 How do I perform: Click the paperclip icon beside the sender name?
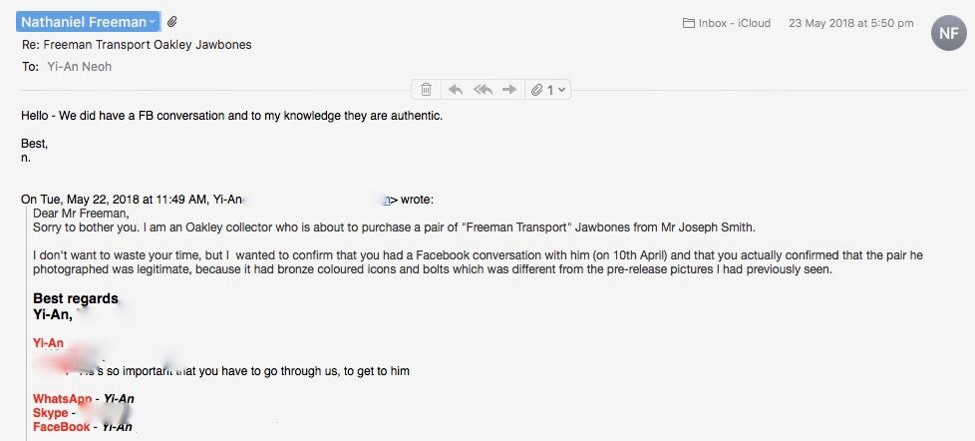click(x=172, y=22)
